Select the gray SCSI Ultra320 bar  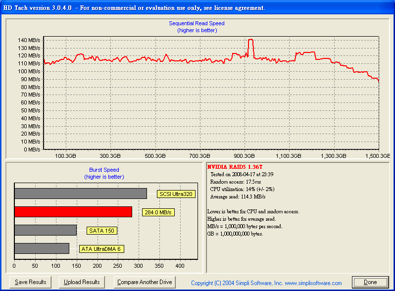tap(80, 194)
